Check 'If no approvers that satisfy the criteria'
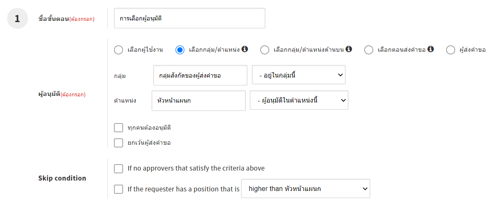Image resolution: width=493 pixels, height=201 pixels. 119,168
